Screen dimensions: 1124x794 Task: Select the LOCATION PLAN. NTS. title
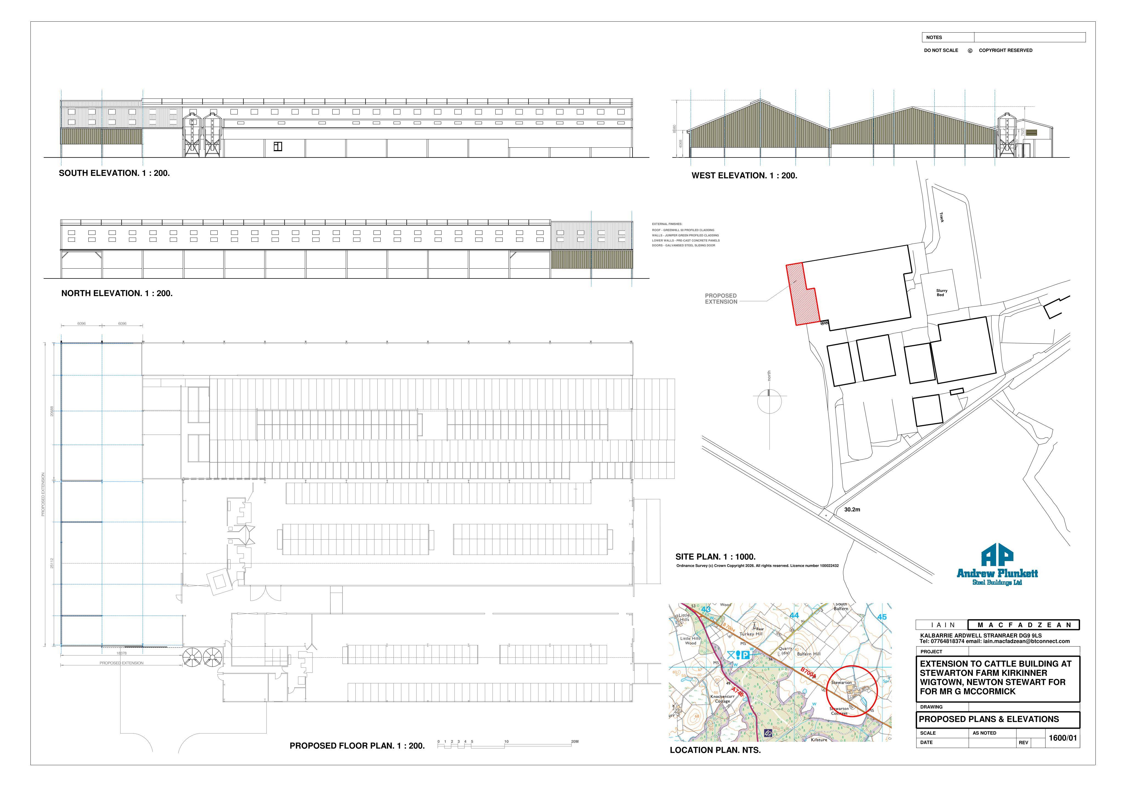coord(715,750)
